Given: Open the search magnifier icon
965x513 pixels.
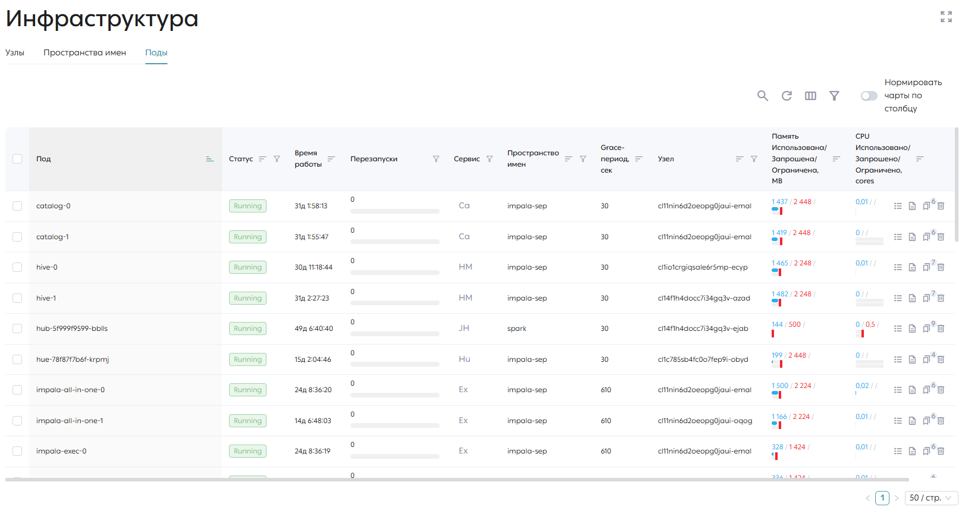Looking at the screenshot, I should [762, 96].
